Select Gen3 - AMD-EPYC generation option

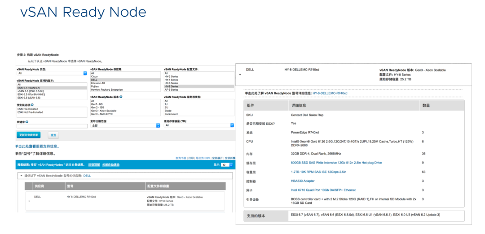(x=125, y=114)
